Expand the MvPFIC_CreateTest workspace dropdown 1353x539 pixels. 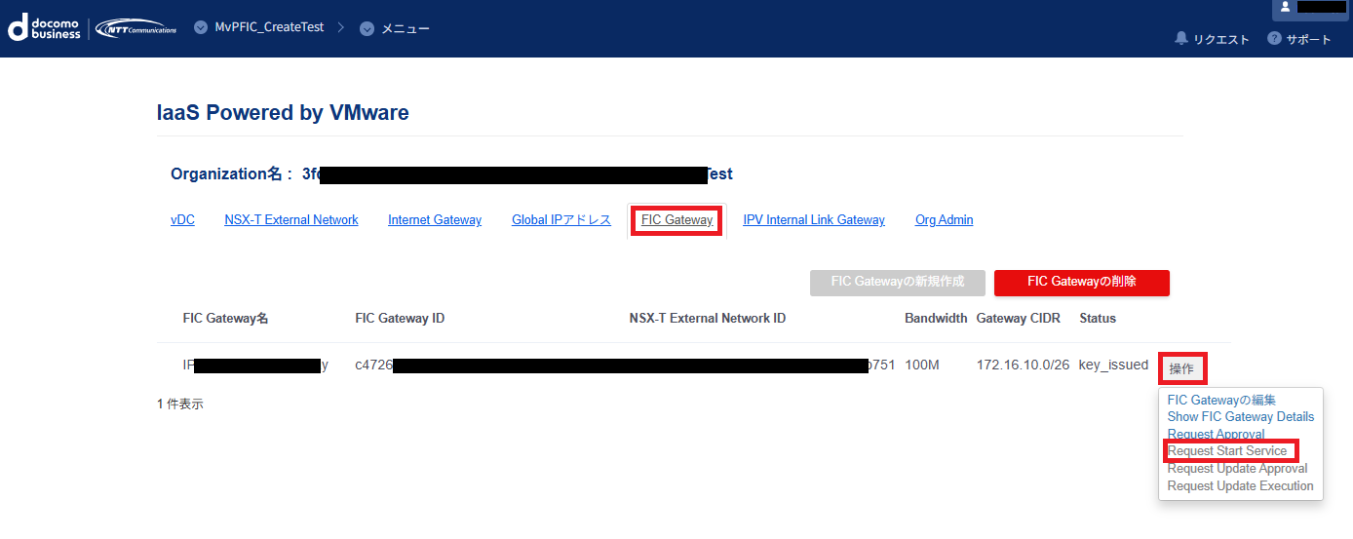point(202,28)
